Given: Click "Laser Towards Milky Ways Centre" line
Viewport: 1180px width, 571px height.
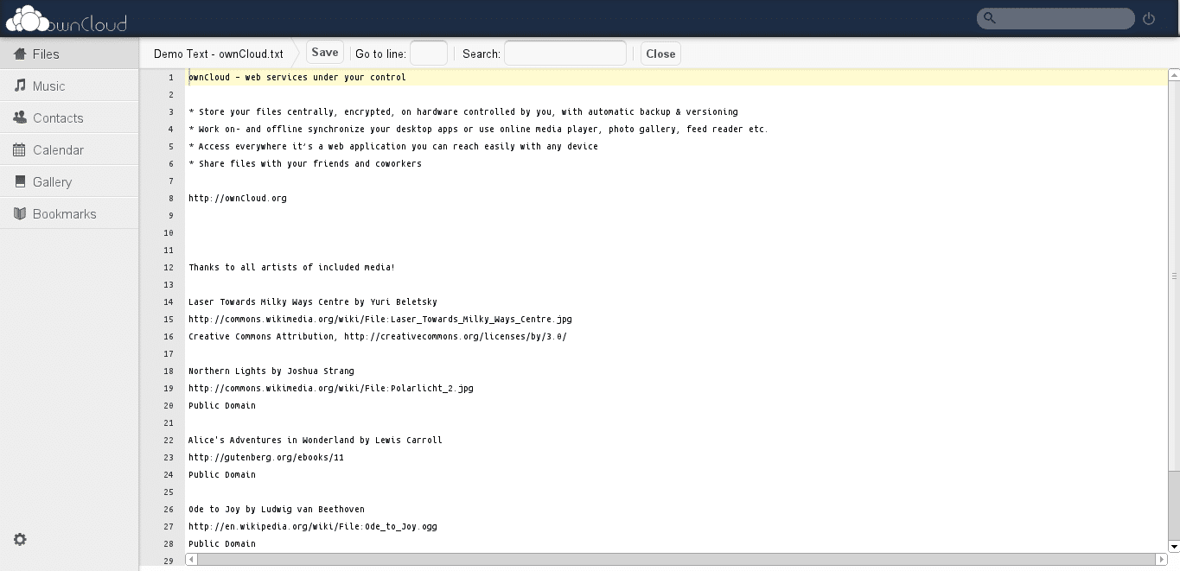Looking at the screenshot, I should click(313, 301).
